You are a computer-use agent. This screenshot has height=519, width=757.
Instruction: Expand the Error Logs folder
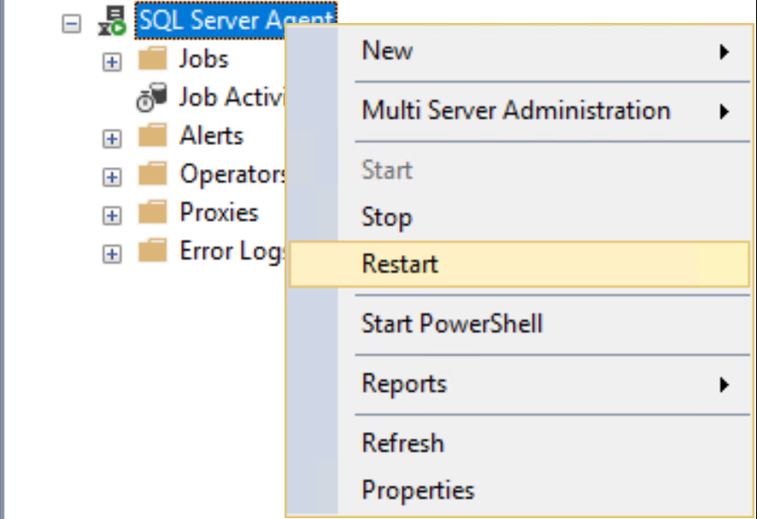pyautogui.click(x=112, y=254)
